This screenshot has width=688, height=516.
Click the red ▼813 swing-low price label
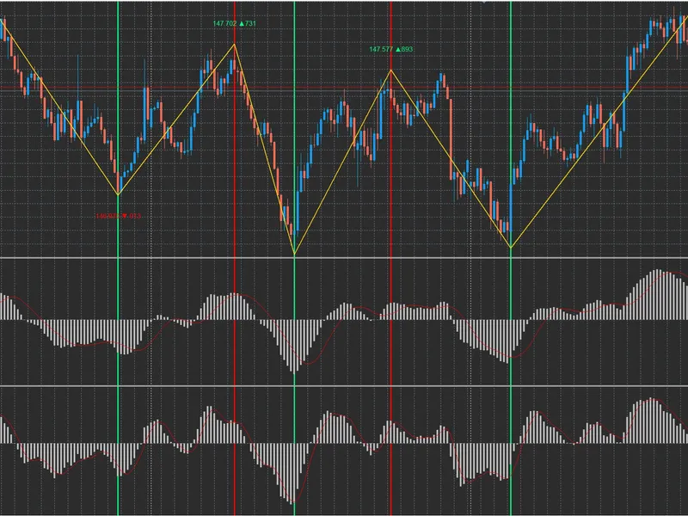pos(119,216)
